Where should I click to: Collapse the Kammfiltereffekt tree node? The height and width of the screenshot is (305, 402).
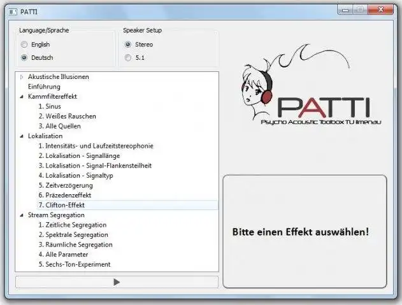click(22, 97)
